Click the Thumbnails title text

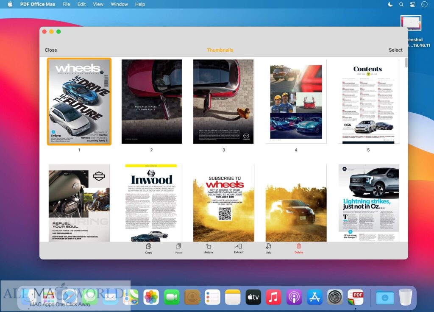(220, 50)
